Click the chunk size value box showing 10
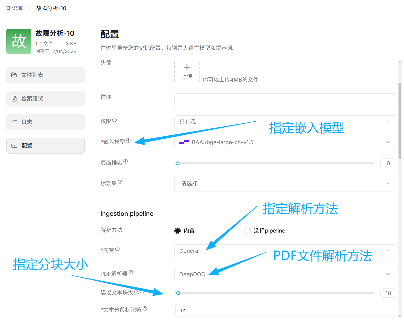 388,293
